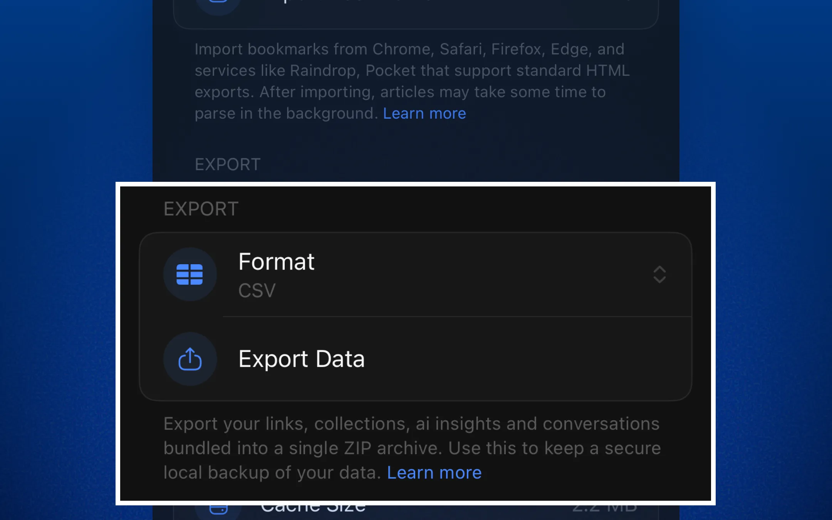Select the CSV format value text
The image size is (832, 520).
coord(257,290)
